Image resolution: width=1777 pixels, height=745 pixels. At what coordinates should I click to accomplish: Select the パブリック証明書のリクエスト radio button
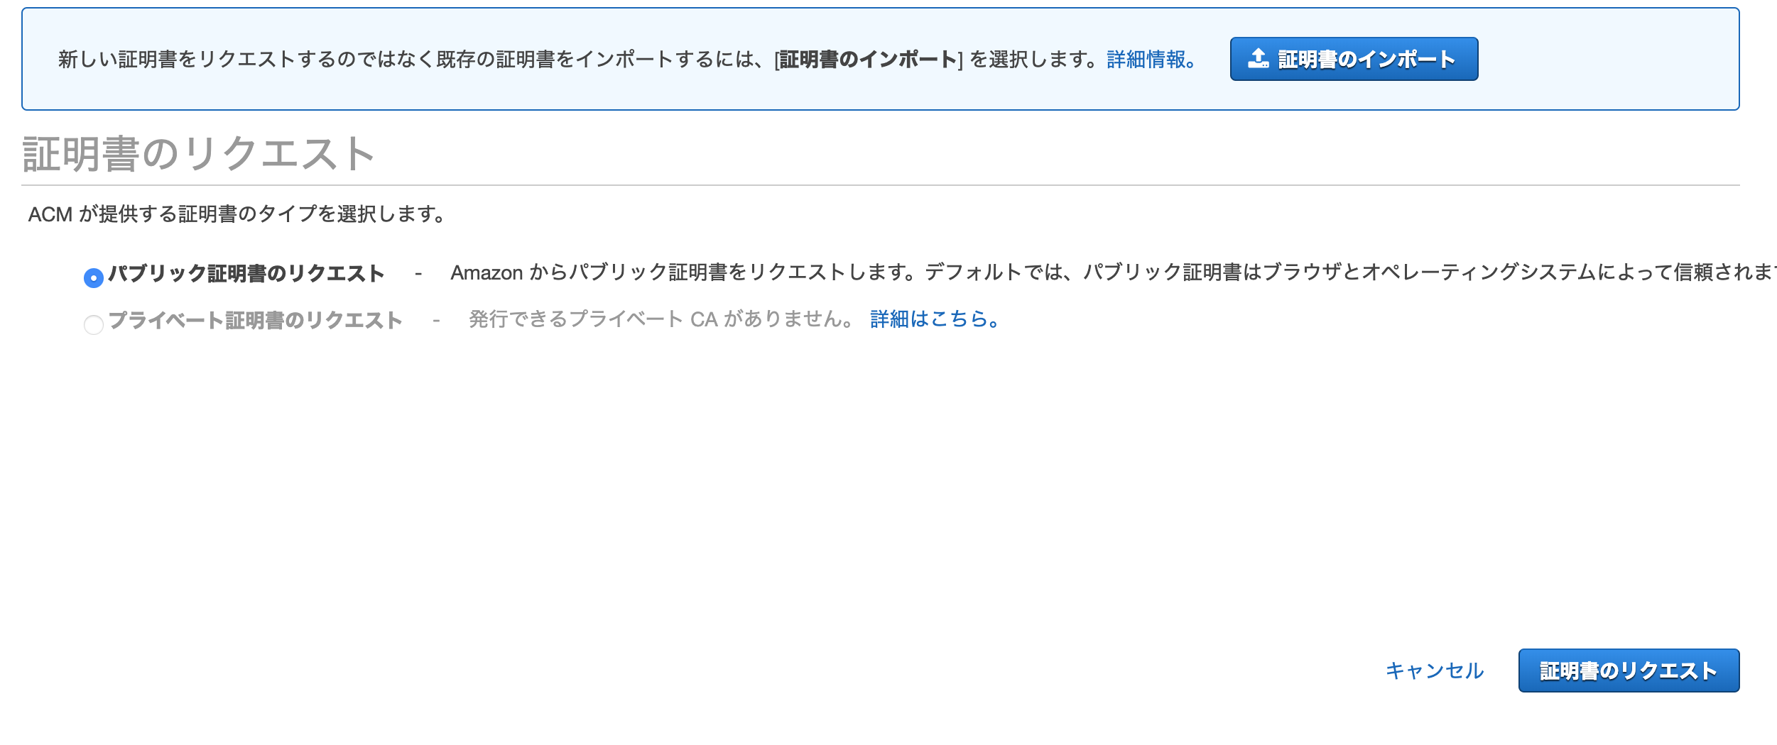[x=94, y=277]
